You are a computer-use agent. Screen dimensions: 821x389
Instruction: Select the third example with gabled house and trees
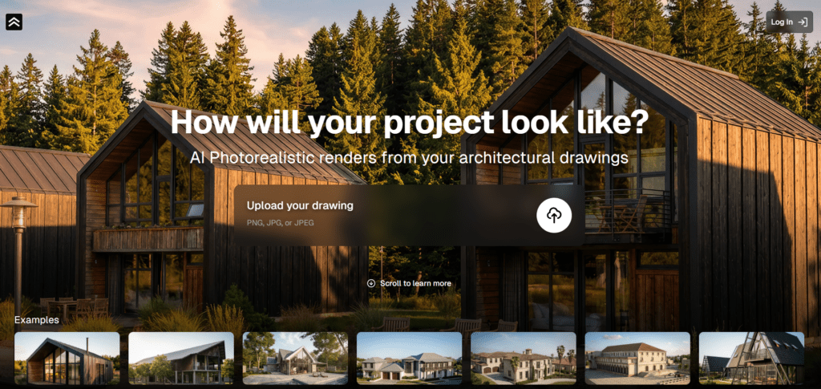coord(295,358)
